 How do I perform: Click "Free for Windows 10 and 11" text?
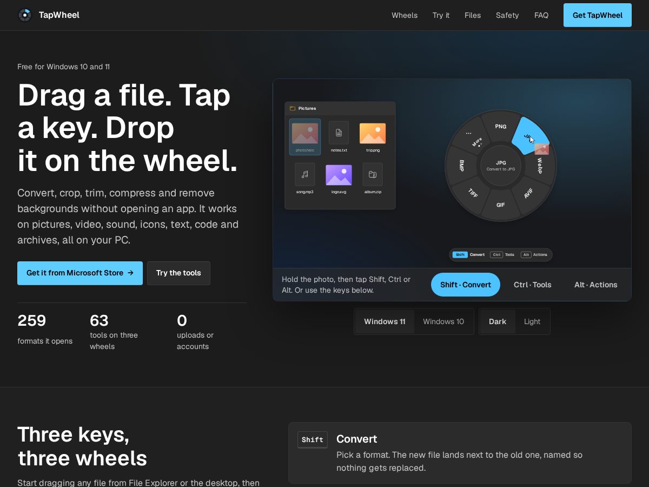(x=64, y=67)
